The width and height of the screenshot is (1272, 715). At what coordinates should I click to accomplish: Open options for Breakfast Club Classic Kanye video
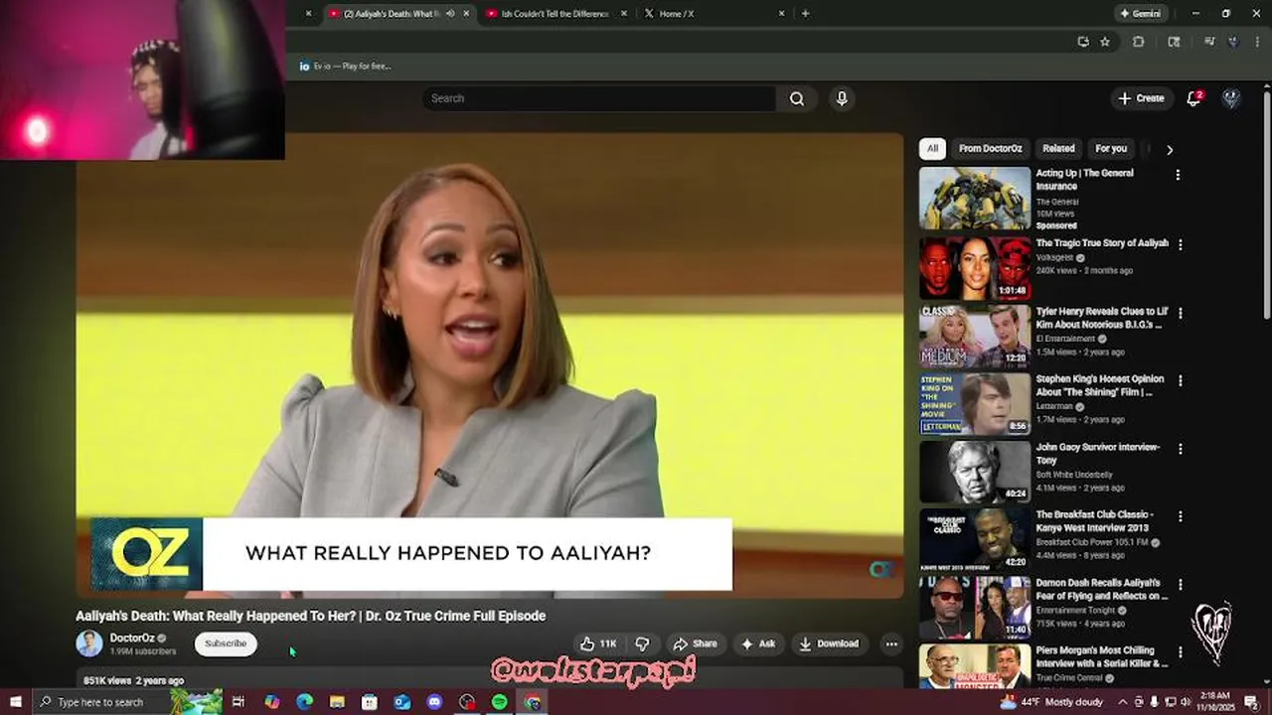pyautogui.click(x=1180, y=516)
